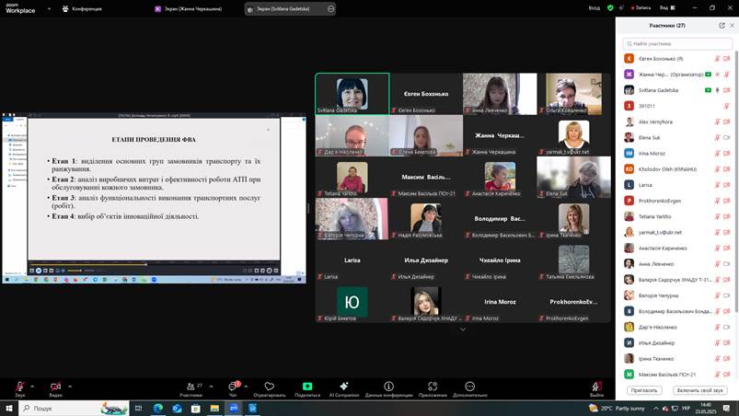739x416 pixels.
Task: Click the shared video playback progress bar
Action: 138,270
